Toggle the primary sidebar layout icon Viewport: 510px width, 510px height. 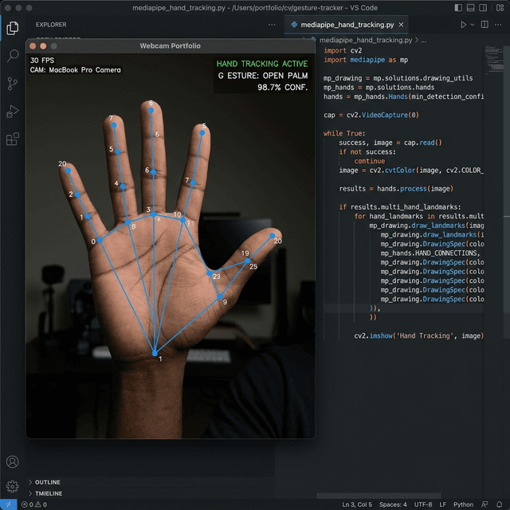458,8
